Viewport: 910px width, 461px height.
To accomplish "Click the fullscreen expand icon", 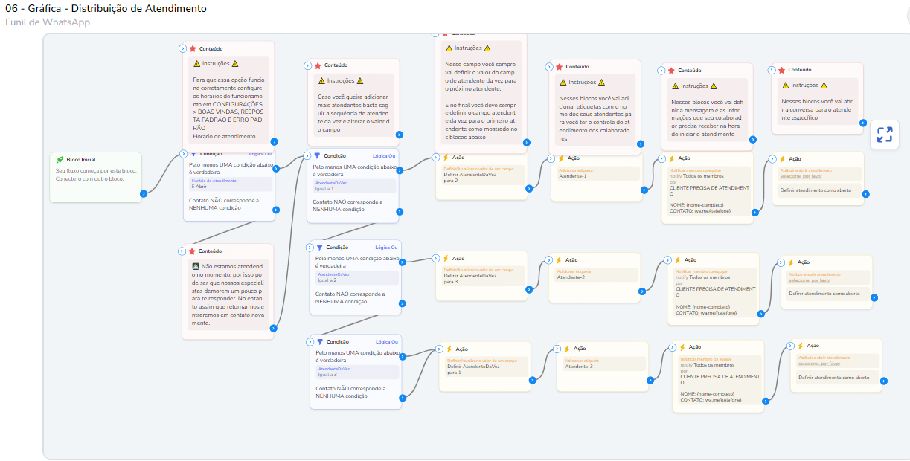I will [x=884, y=135].
